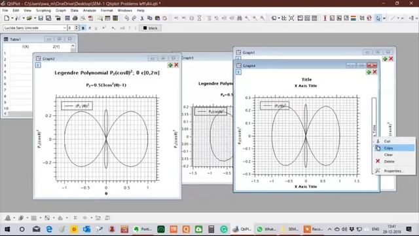Screen dimensions: 419x236
Task: Click layer 1 button in Graph2 window
Action: 38,65
